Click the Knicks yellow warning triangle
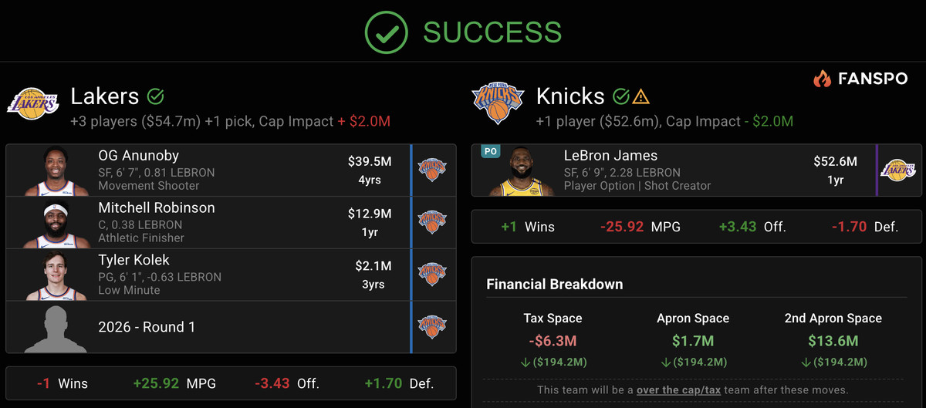926x408 pixels. point(640,96)
